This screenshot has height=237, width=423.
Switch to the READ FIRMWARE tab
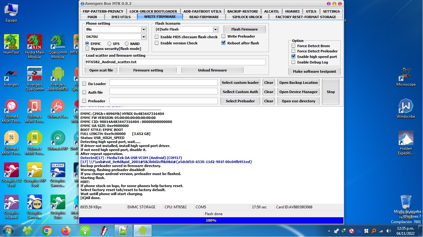tap(204, 17)
